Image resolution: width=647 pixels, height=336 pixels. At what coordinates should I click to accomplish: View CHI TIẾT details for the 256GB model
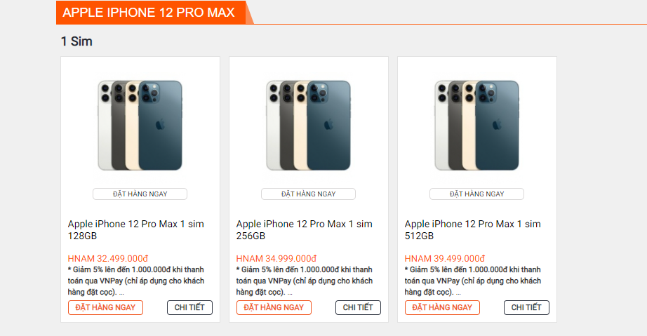[358, 307]
